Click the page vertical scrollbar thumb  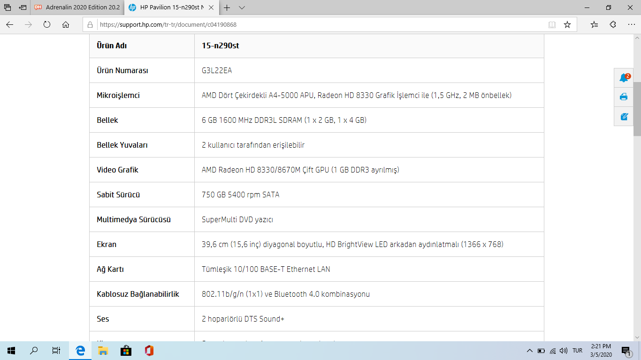click(x=637, y=108)
